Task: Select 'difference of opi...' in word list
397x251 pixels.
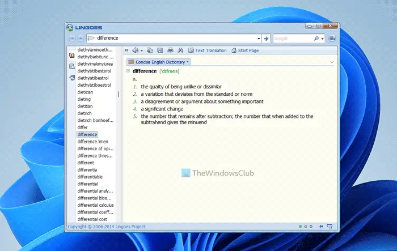Action: click(x=95, y=148)
